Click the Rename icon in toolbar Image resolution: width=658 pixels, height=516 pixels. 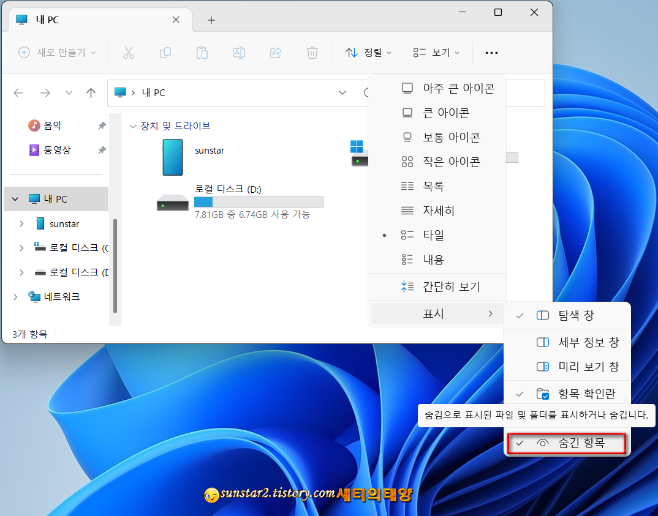[239, 53]
